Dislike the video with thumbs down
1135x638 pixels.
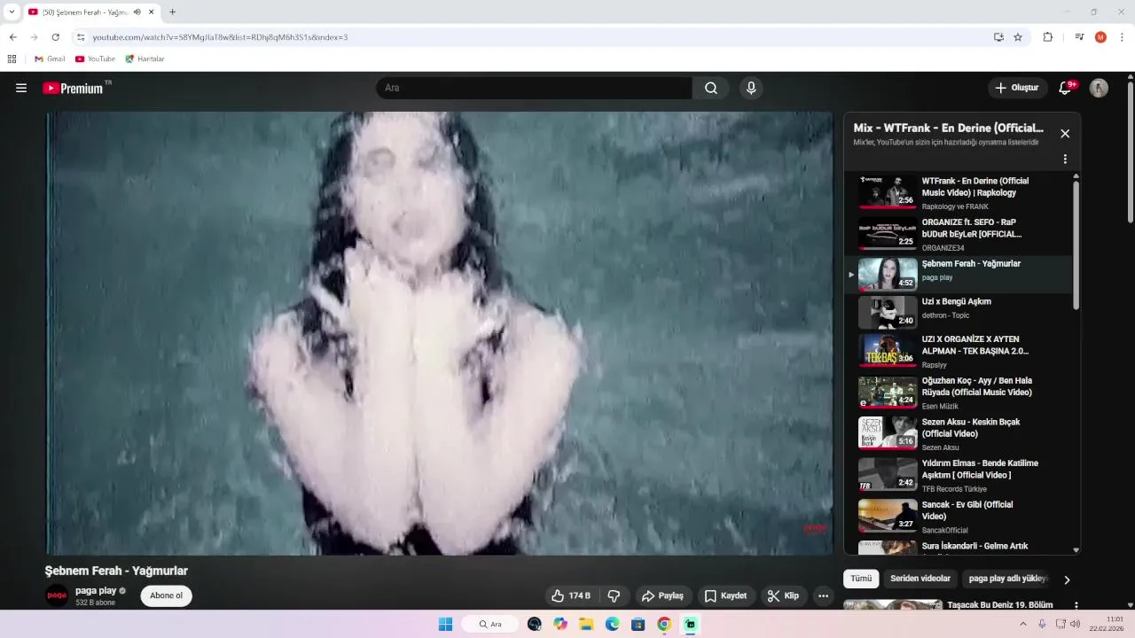pos(614,595)
